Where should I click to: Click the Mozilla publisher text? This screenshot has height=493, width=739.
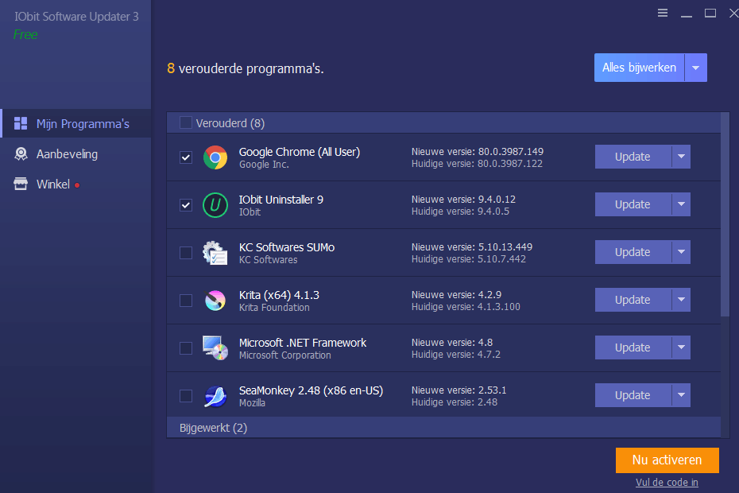tap(252, 403)
